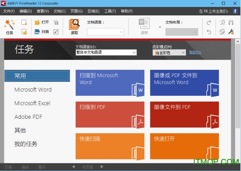Click the binoculars find icon
The height and width of the screenshot is (171, 241).
[231, 23]
